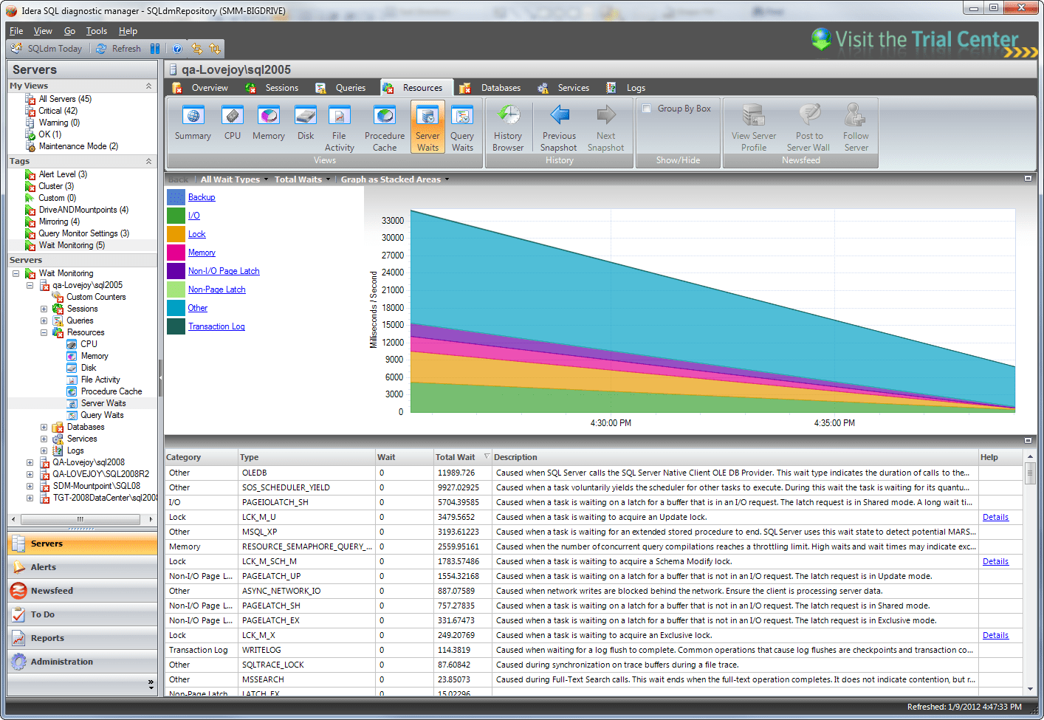This screenshot has height=720, width=1044.
Task: Pause data collection next to Refresh
Action: (156, 48)
